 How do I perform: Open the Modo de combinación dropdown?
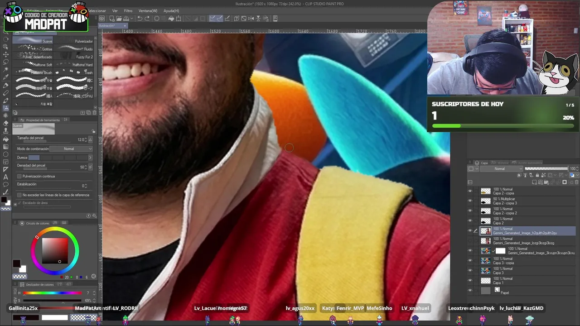(71, 149)
